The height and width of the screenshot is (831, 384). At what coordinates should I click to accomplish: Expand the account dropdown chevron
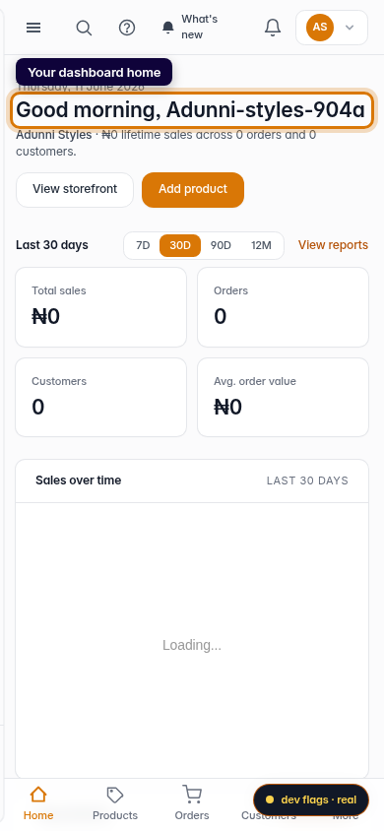pos(349,28)
